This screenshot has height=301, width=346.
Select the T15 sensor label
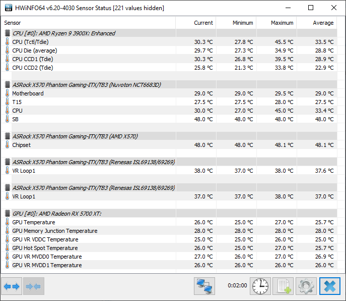(17, 102)
